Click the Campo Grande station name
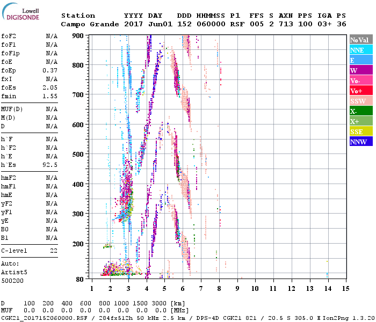The width and height of the screenshot is (376, 322). (x=90, y=24)
